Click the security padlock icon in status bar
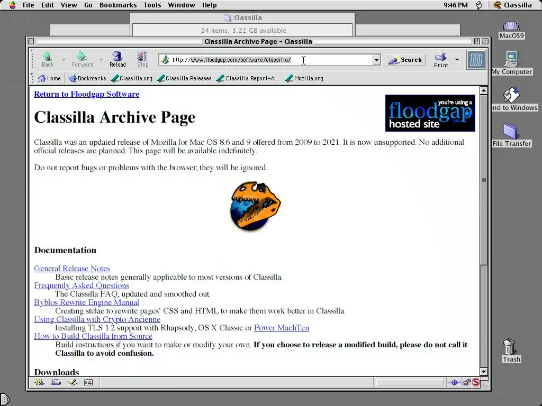Viewport: 542px width, 406px height. pos(466,382)
